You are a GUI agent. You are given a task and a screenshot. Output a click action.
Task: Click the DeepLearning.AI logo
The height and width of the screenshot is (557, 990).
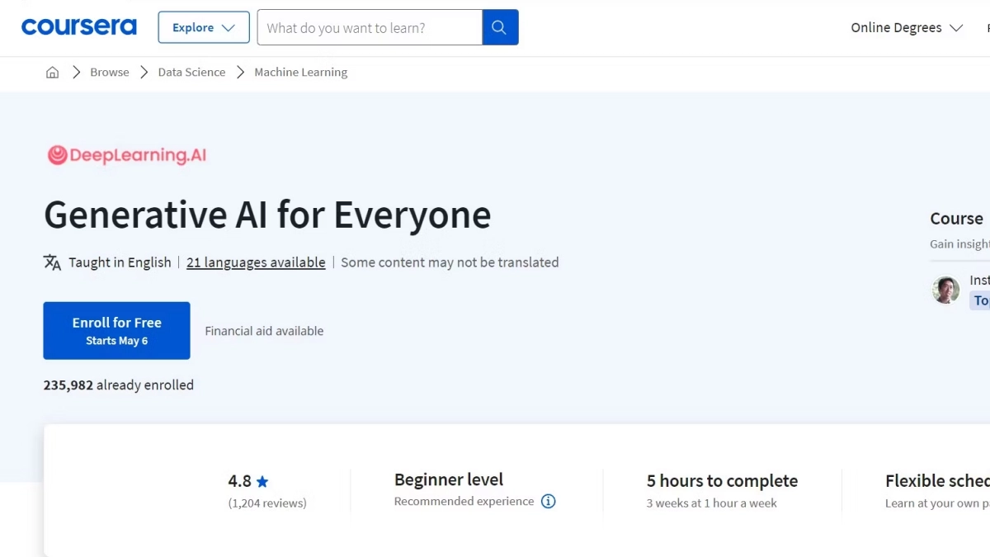[x=126, y=155]
